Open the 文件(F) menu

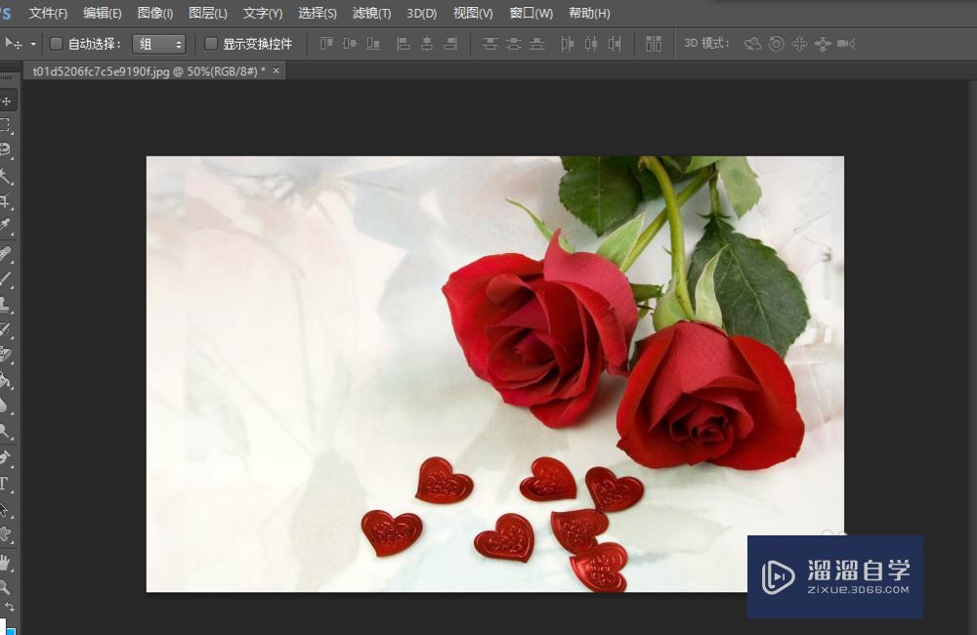click(48, 13)
